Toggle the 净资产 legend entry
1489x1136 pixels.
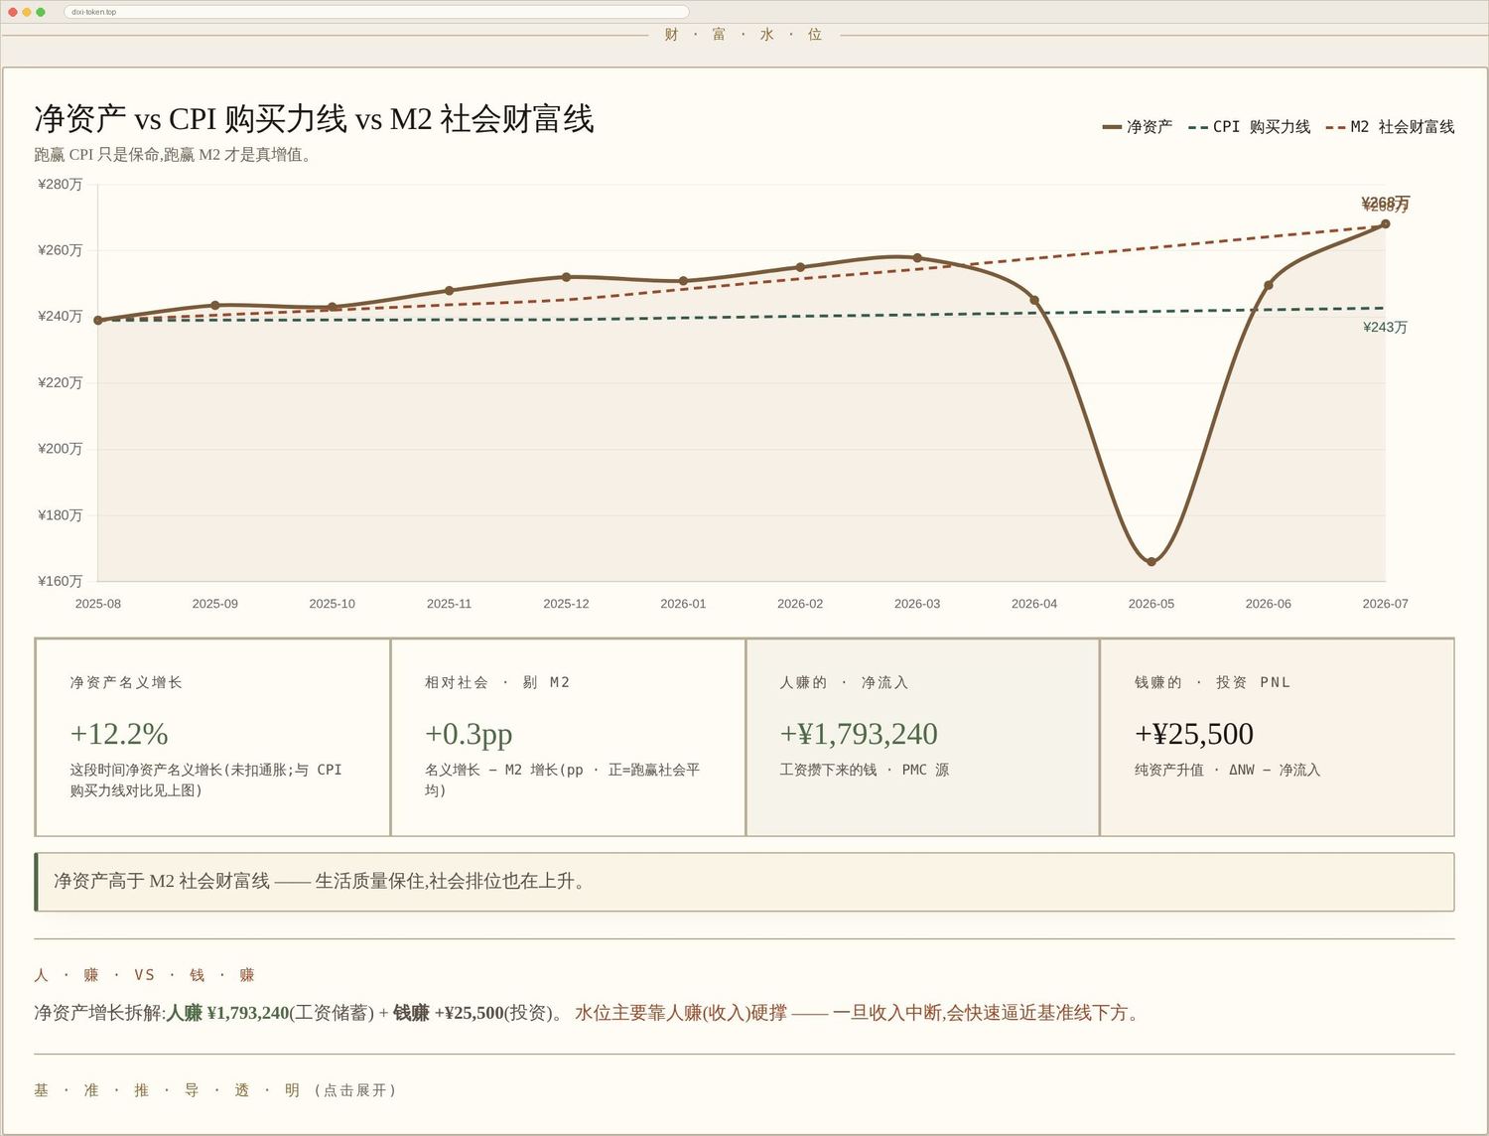[1138, 127]
